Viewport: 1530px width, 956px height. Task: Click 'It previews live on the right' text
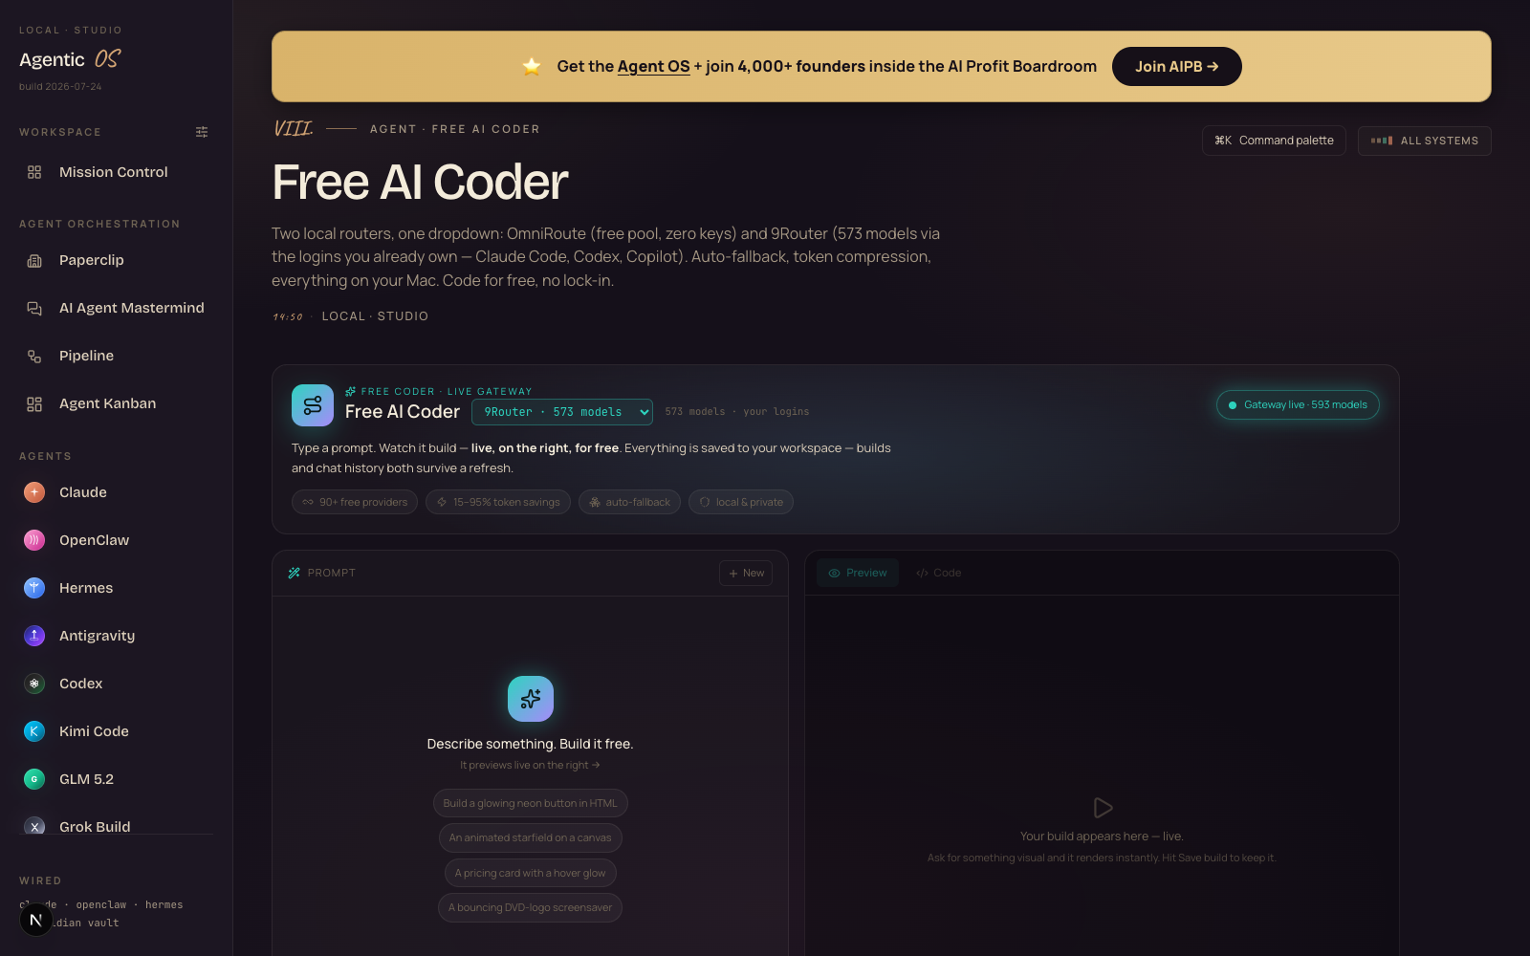tap(530, 765)
